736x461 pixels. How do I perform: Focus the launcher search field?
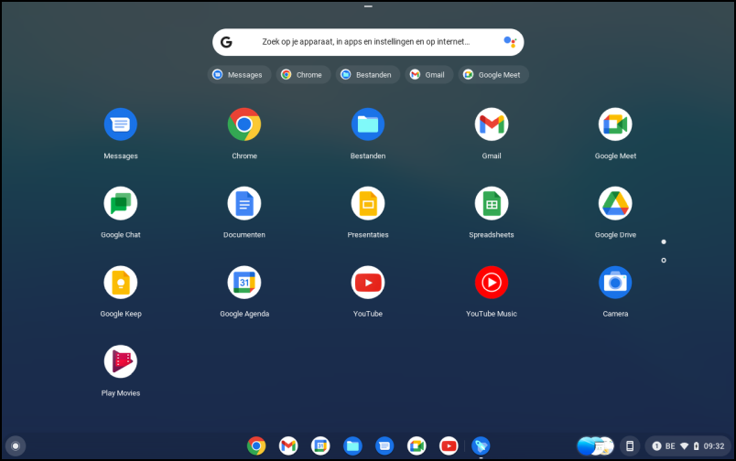tap(368, 42)
